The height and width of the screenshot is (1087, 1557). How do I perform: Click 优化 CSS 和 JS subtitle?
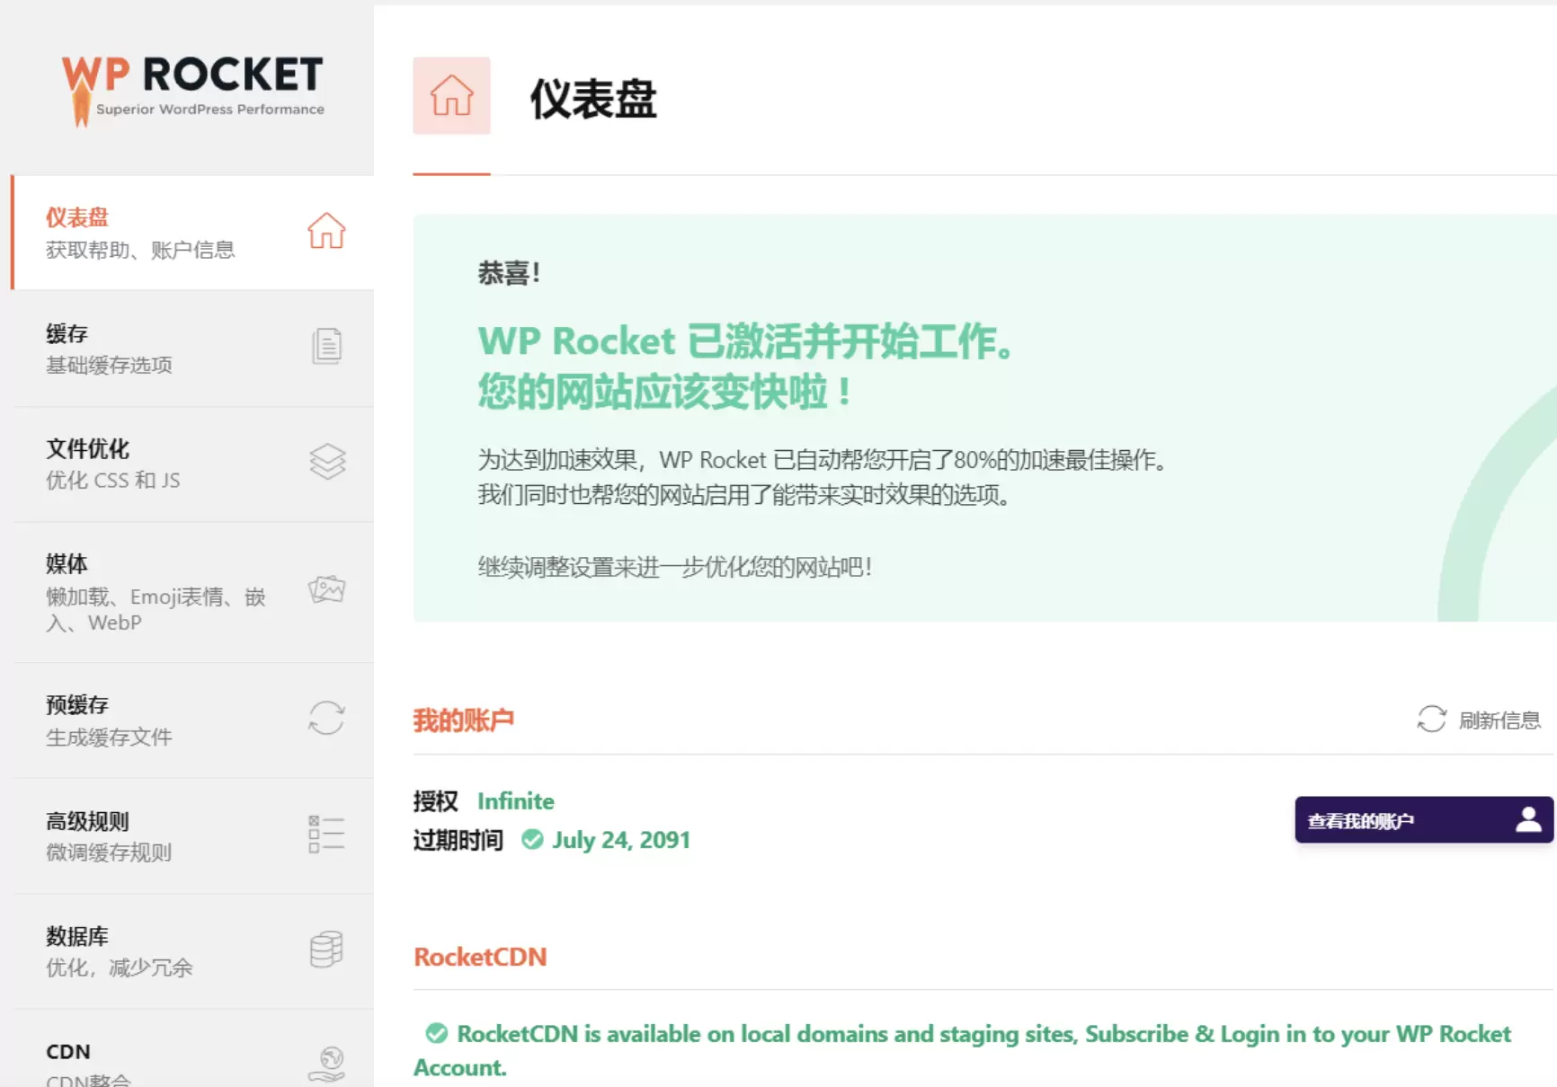[x=113, y=481]
